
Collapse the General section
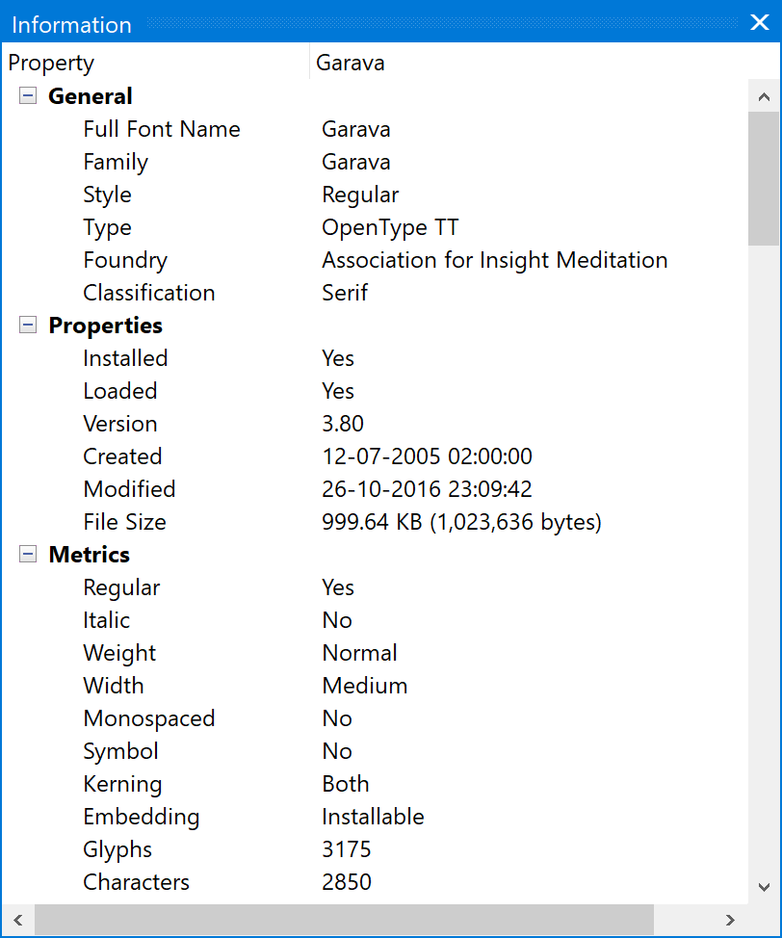(x=28, y=95)
